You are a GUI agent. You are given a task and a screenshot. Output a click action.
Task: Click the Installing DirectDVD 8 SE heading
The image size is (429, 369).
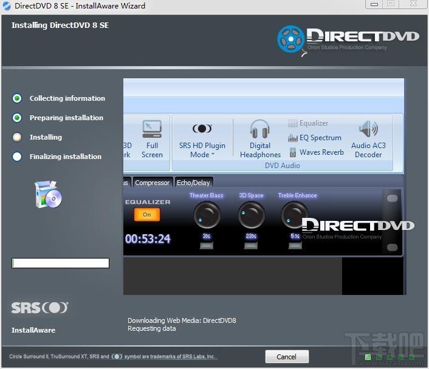point(60,25)
